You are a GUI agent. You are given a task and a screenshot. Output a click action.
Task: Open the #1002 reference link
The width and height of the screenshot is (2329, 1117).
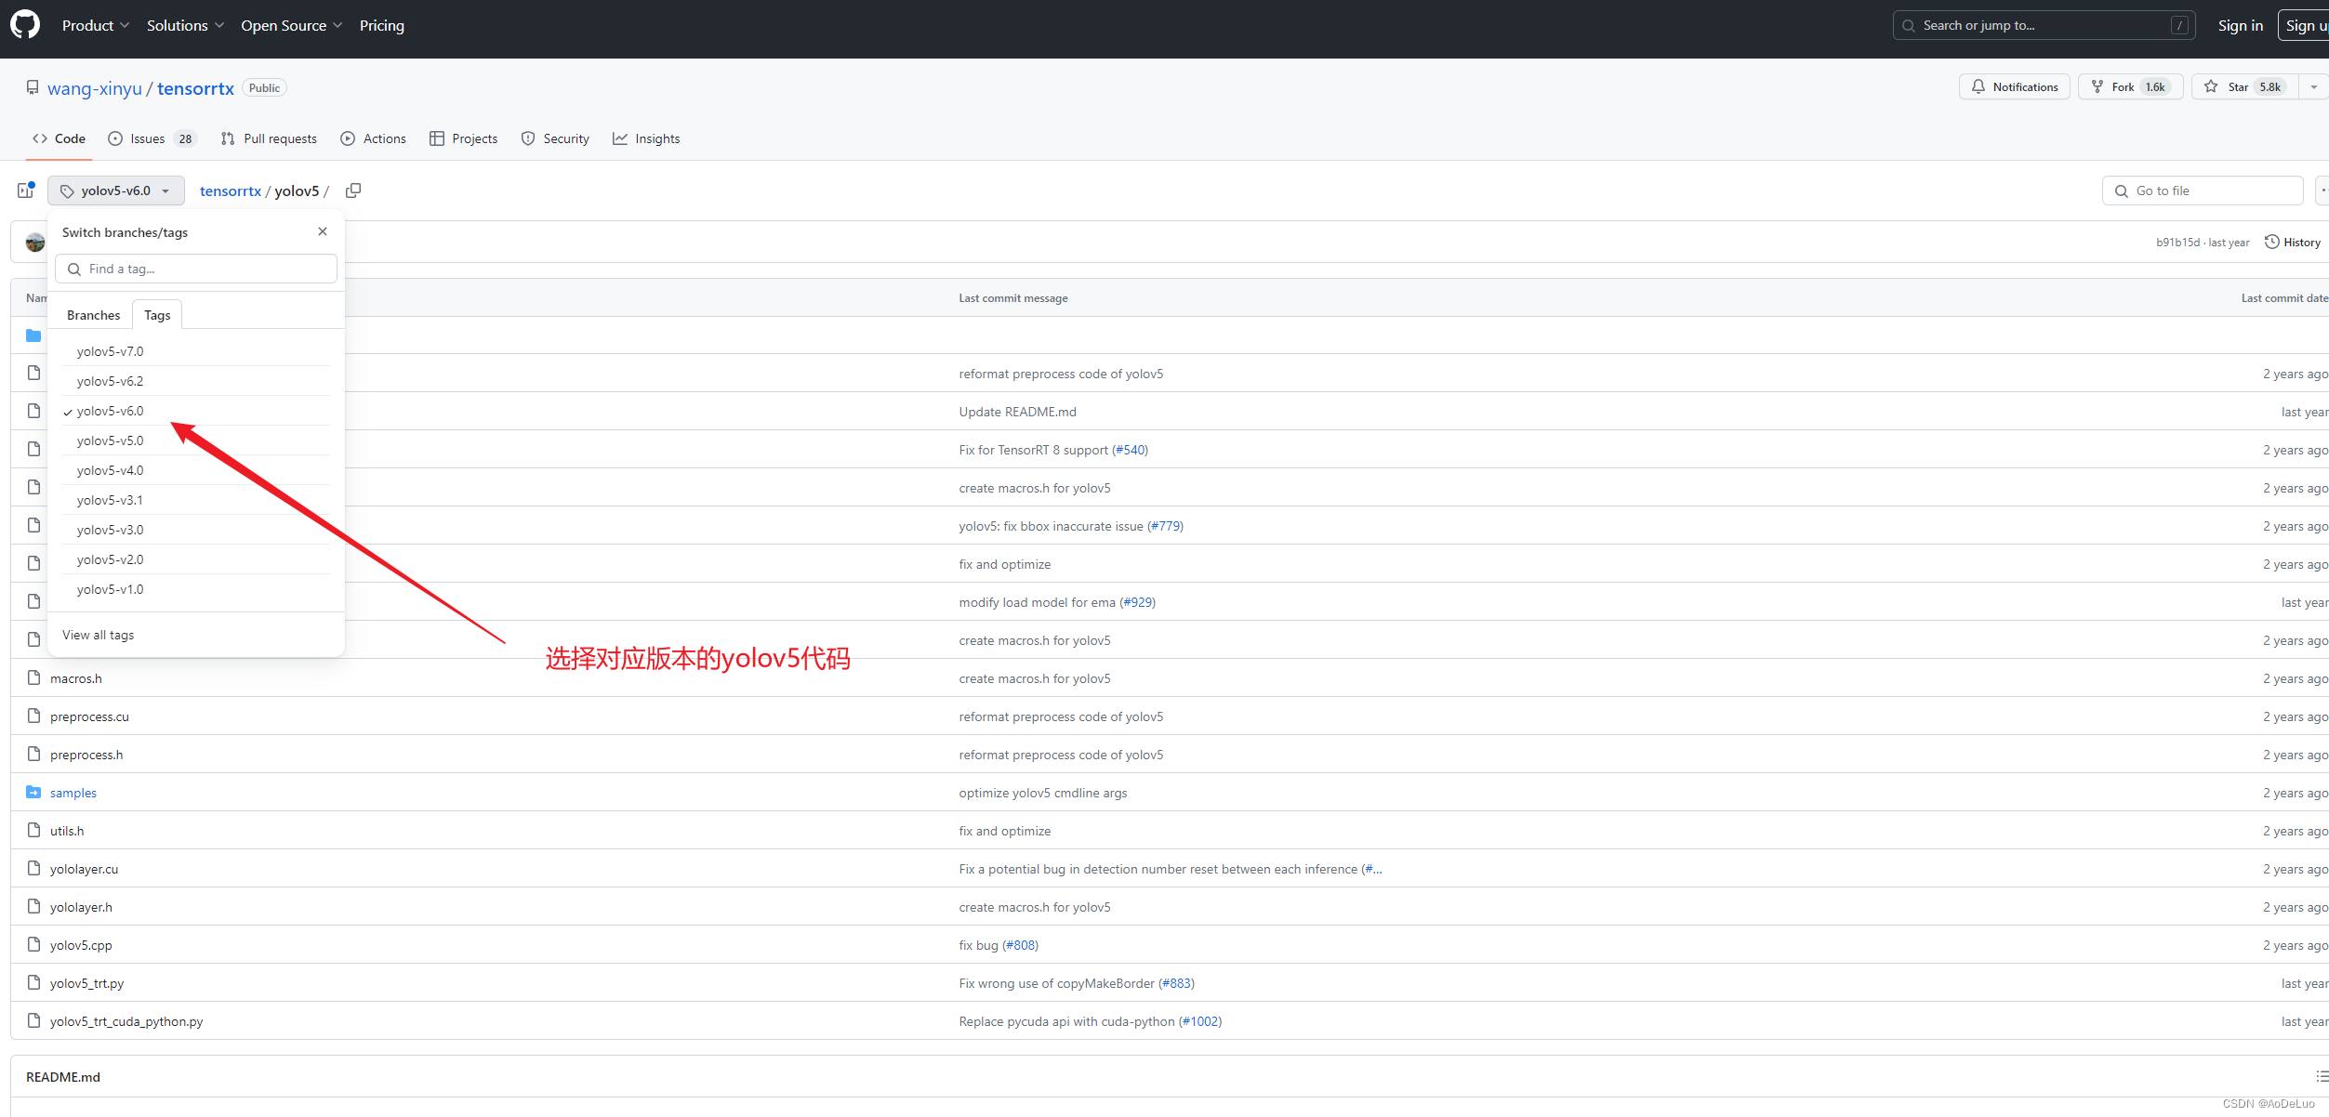1200,1021
